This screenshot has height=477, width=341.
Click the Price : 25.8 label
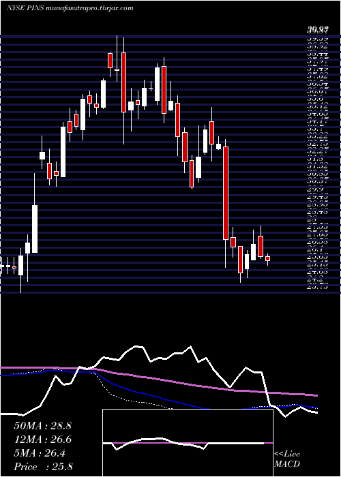pyautogui.click(x=43, y=467)
